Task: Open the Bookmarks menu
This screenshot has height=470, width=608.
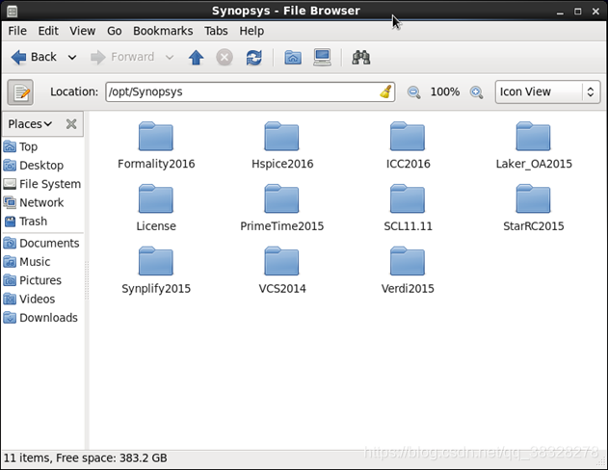Action: pos(163,31)
